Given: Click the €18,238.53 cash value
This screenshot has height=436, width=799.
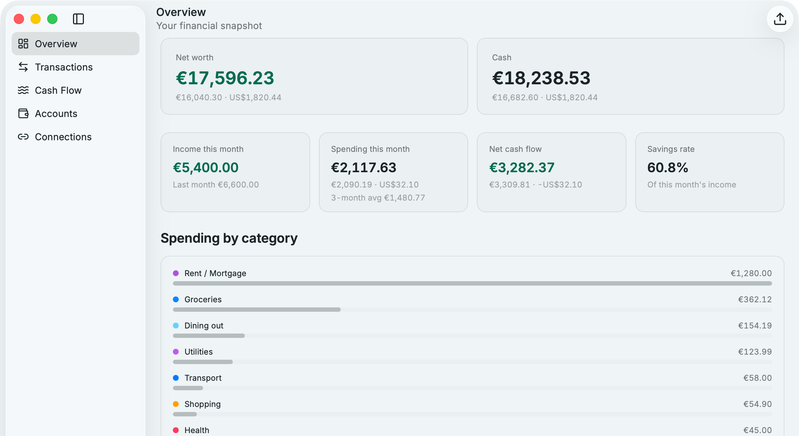Looking at the screenshot, I should pos(541,78).
